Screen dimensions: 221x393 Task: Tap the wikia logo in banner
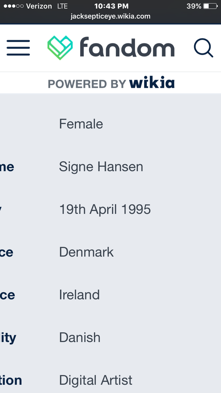(152, 83)
